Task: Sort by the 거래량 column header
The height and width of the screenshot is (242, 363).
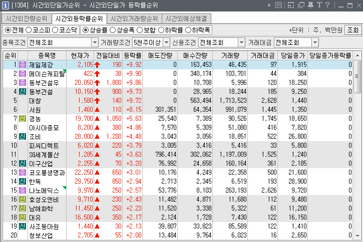Action: pyautogui.click(x=230, y=55)
